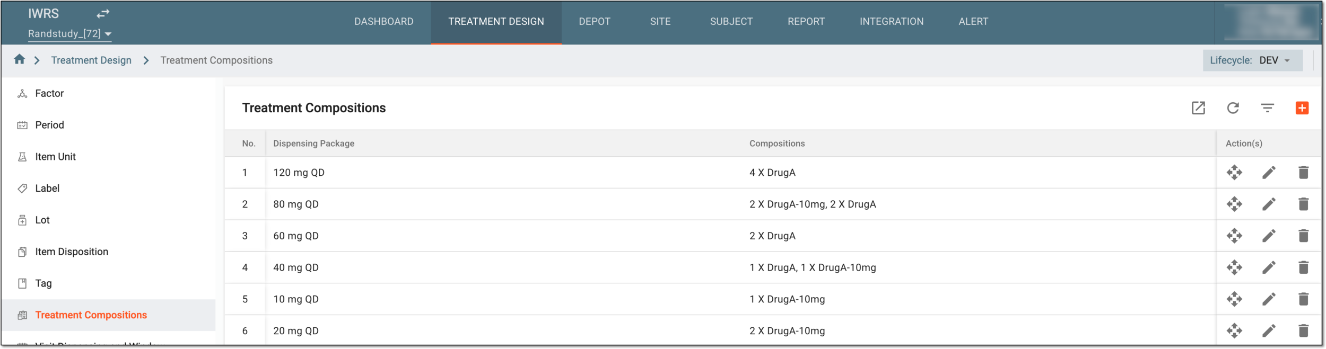Delete the 40 mg QD composition
This screenshot has height=349, width=1326.
point(1303,267)
